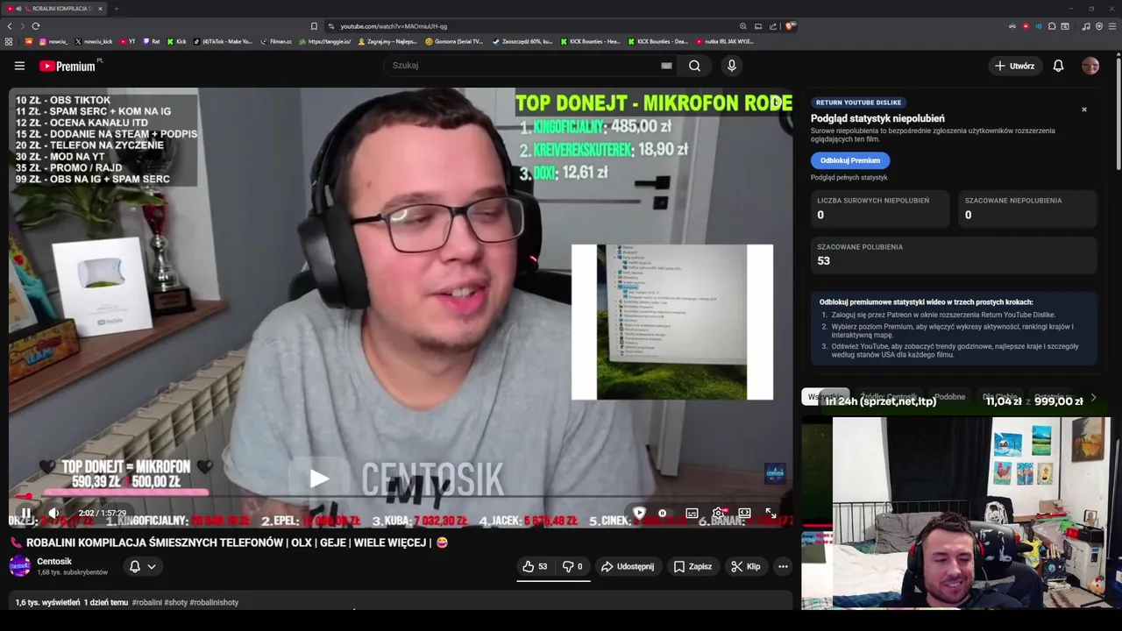Open the account avatar menu

[x=1090, y=66]
